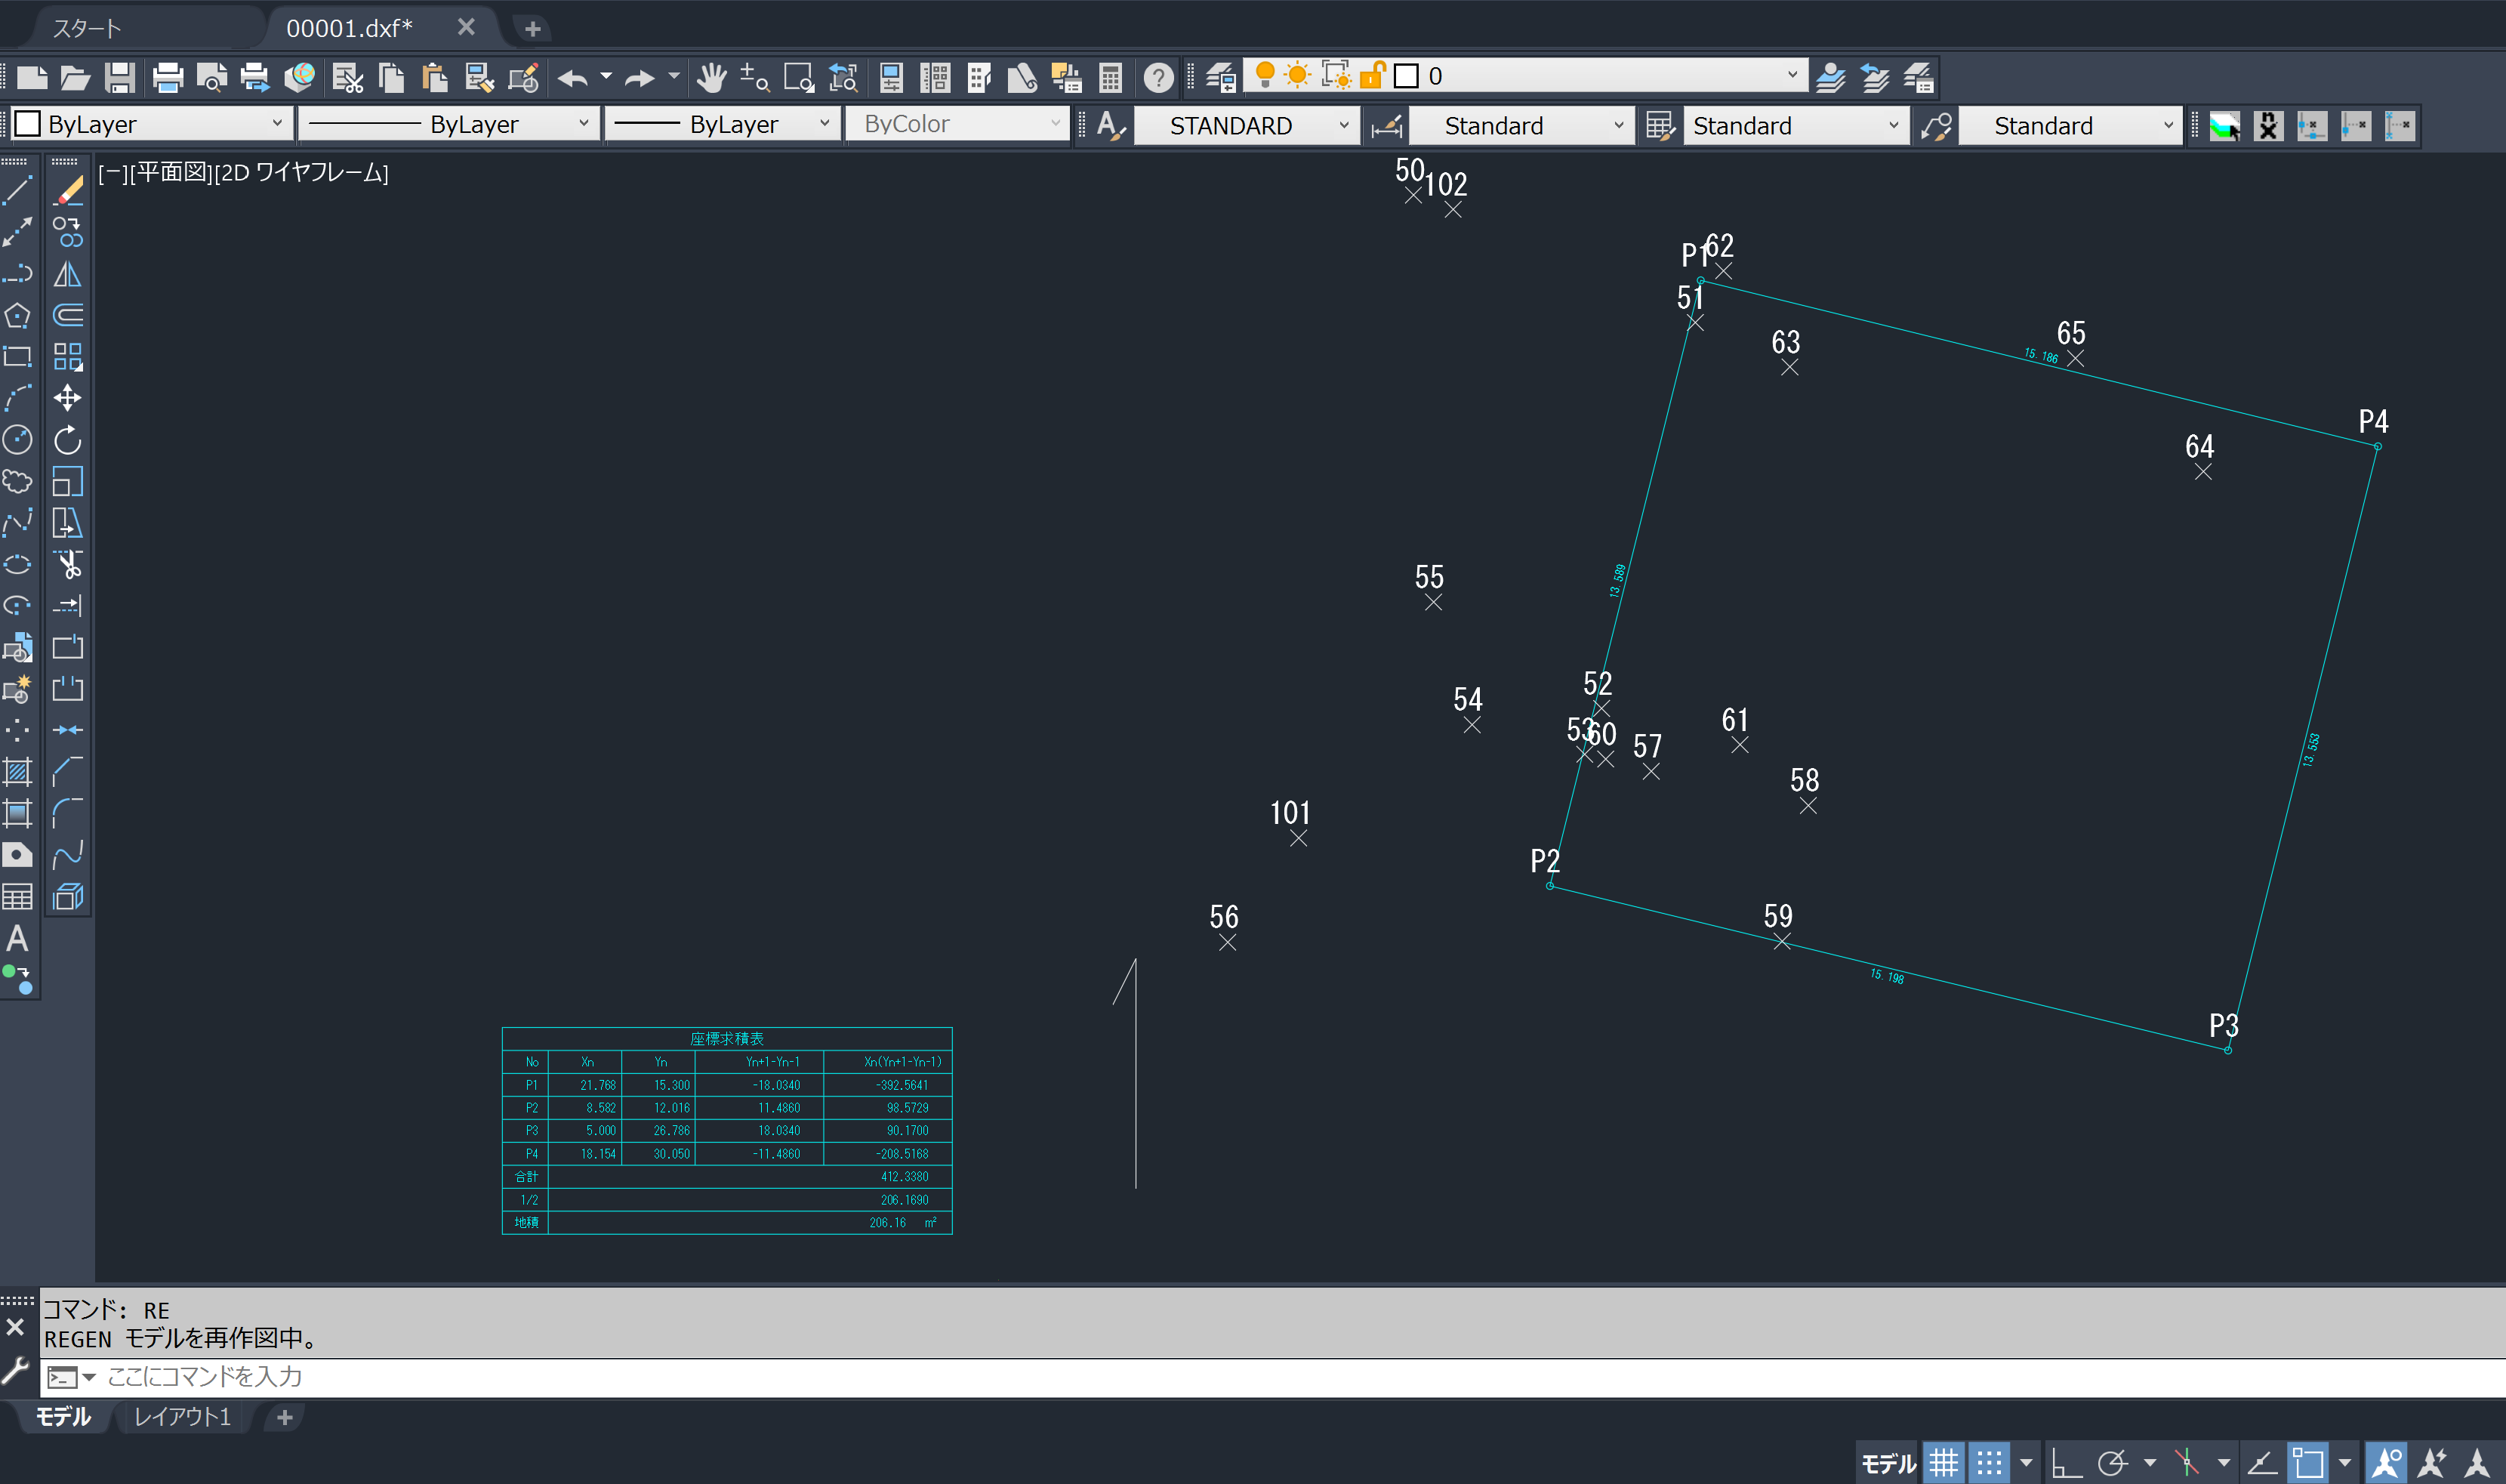Select the Move tool

68,398
